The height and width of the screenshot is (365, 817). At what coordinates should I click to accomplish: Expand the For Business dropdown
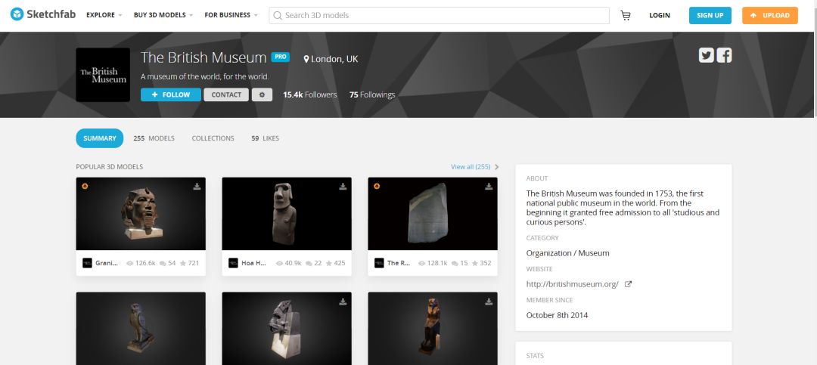tap(231, 15)
